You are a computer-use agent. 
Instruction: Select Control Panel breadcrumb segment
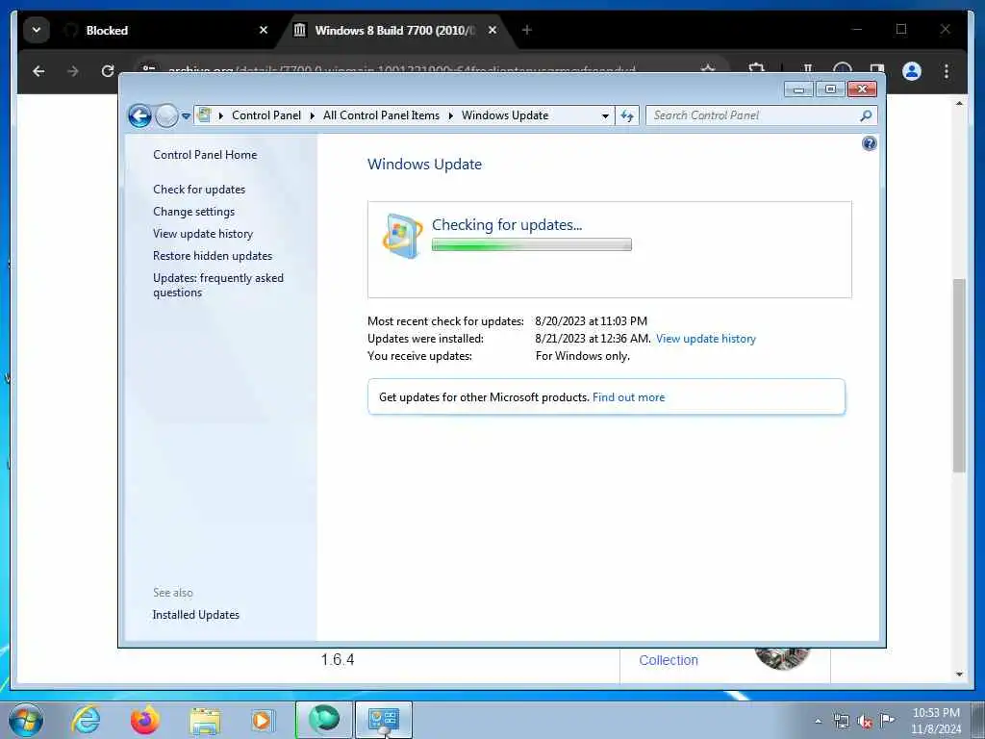click(x=266, y=115)
